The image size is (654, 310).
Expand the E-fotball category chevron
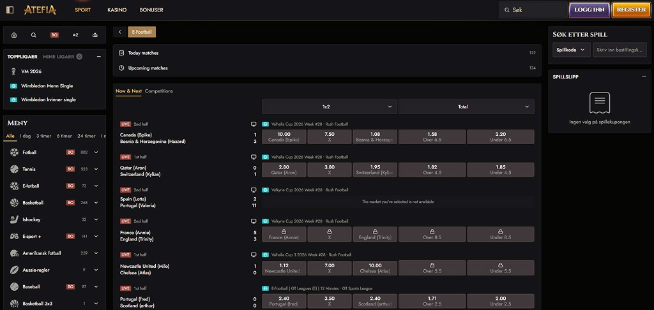(x=96, y=186)
